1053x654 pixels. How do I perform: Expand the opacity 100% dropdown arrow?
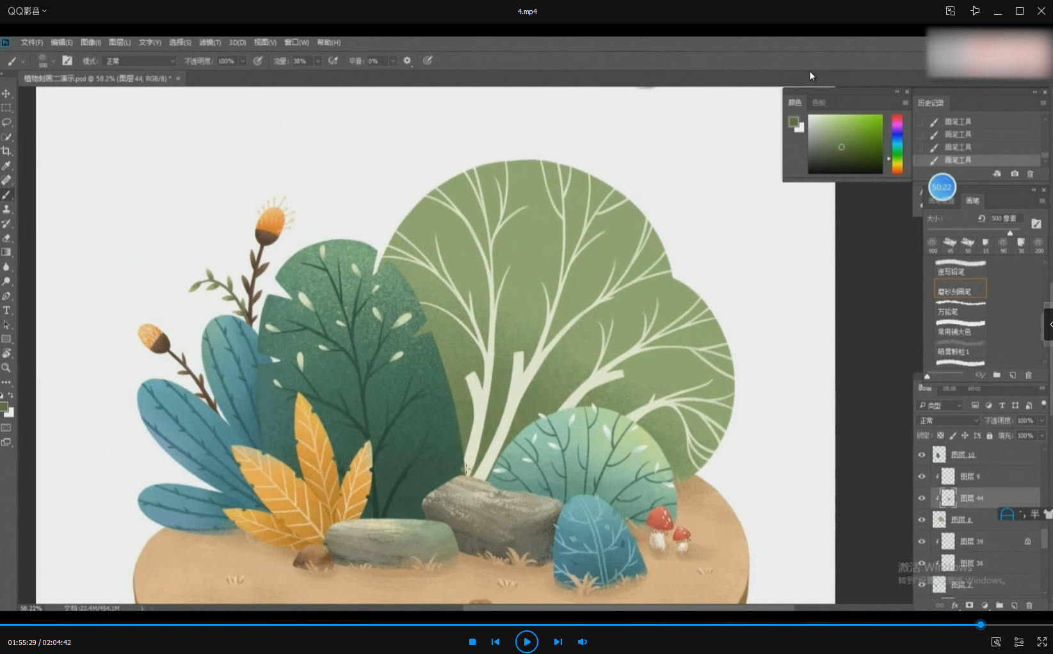tap(243, 61)
